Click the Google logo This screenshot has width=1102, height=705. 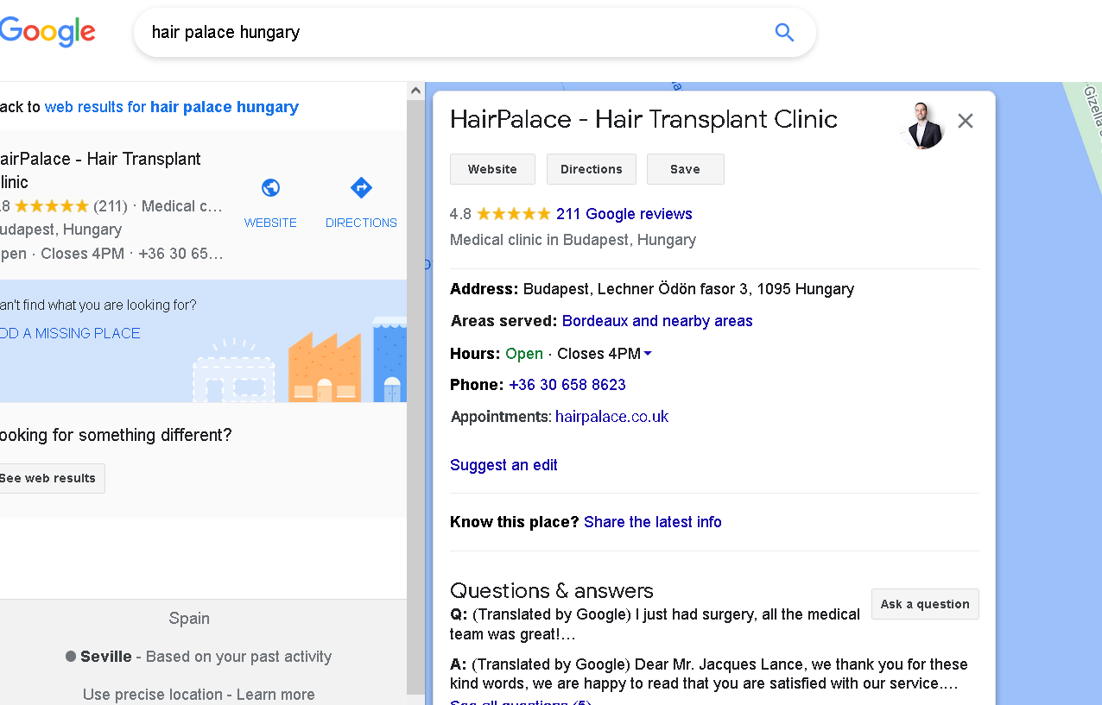(47, 32)
